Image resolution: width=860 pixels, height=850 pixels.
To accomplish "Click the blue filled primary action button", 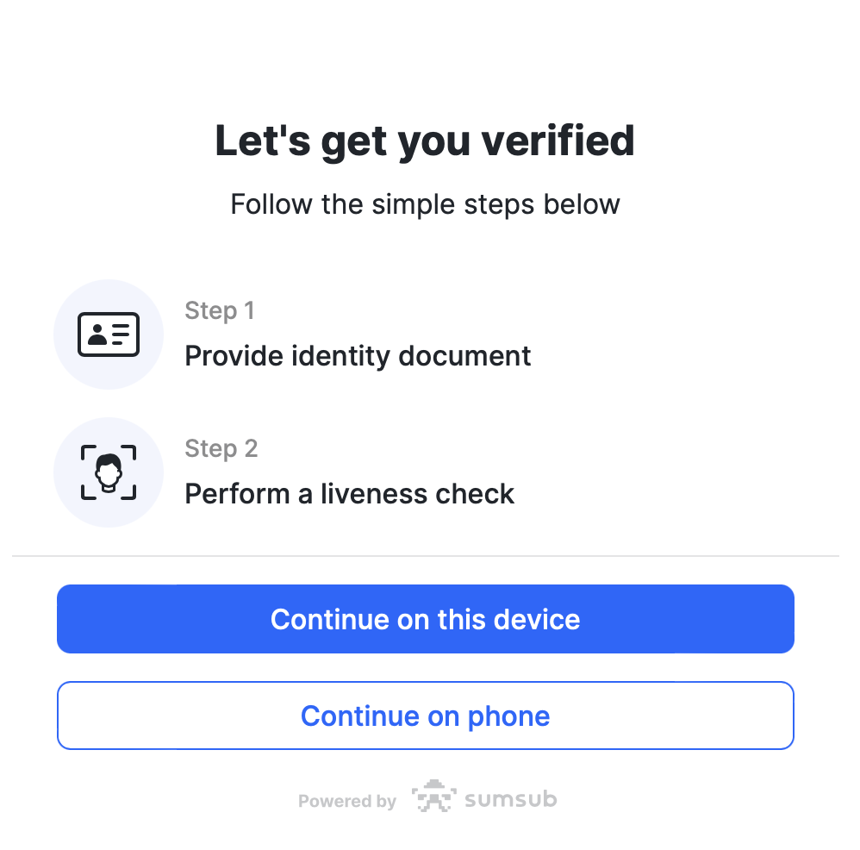I will [426, 619].
